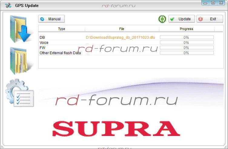Close the GPS Update window

221,3
